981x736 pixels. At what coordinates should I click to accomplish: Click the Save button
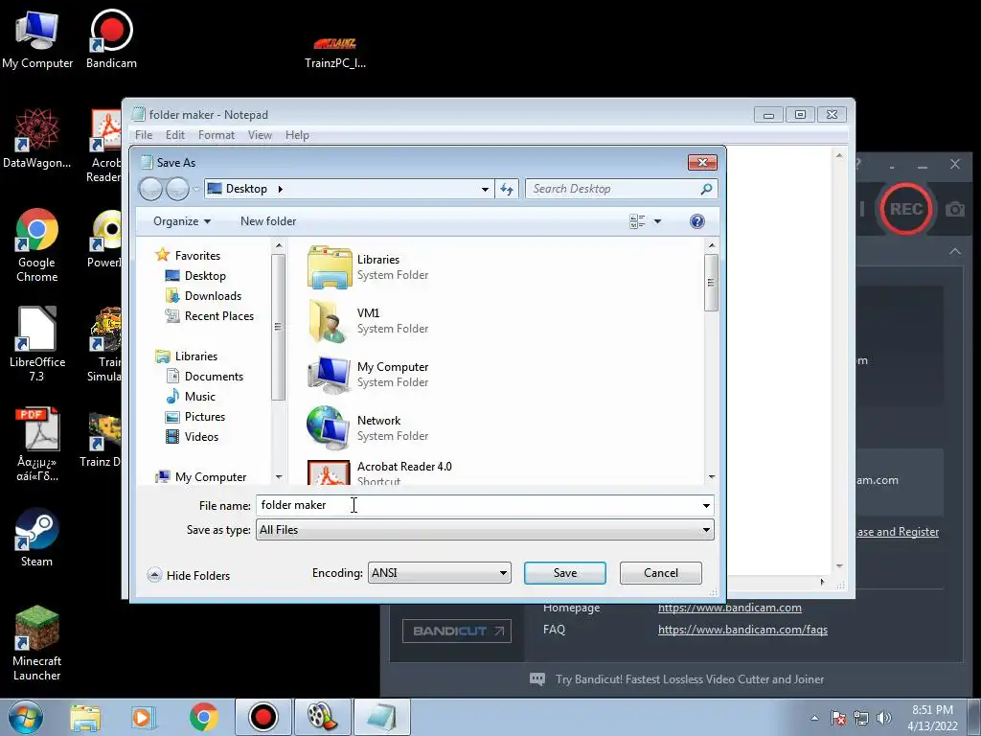[x=565, y=573]
